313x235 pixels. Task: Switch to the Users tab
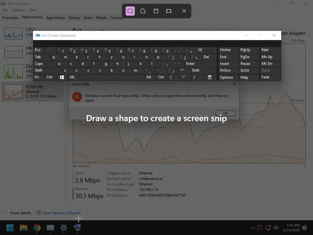coord(88,17)
